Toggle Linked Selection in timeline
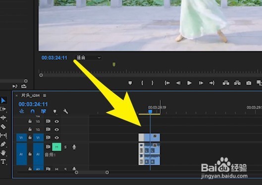Image resolution: width=262 pixels, height=185 pixels. [x=44, y=111]
